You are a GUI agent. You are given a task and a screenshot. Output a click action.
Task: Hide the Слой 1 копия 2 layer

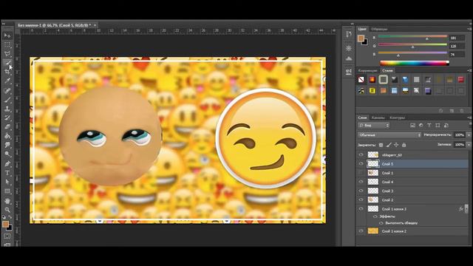click(x=361, y=231)
